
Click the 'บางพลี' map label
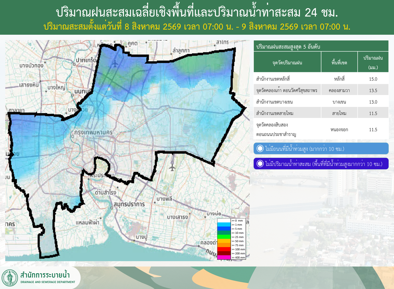click(x=164, y=199)
